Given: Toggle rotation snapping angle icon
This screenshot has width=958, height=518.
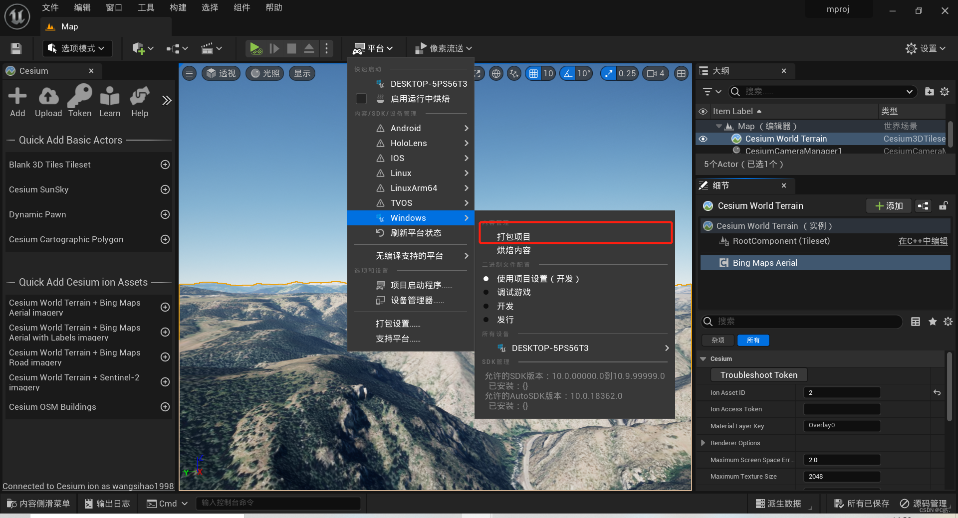Looking at the screenshot, I should tap(568, 74).
